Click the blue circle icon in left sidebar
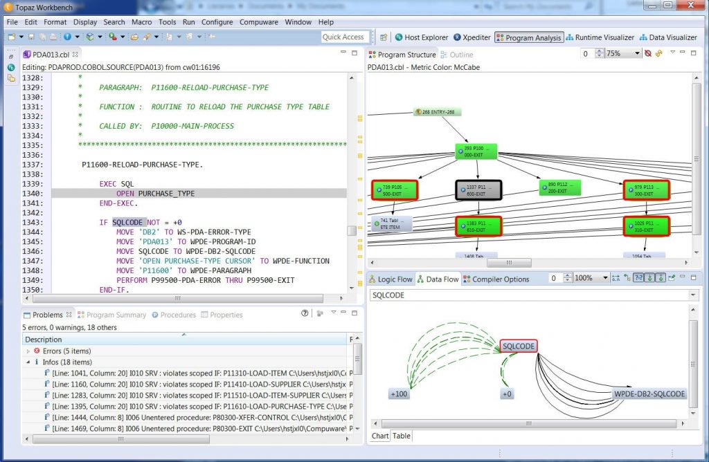The height and width of the screenshot is (462, 709). pos(11,67)
